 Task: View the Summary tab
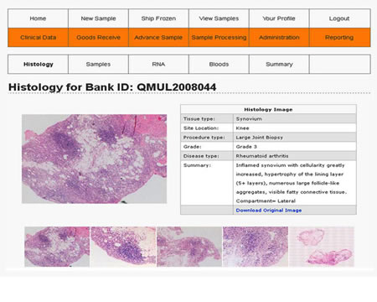[279, 64]
